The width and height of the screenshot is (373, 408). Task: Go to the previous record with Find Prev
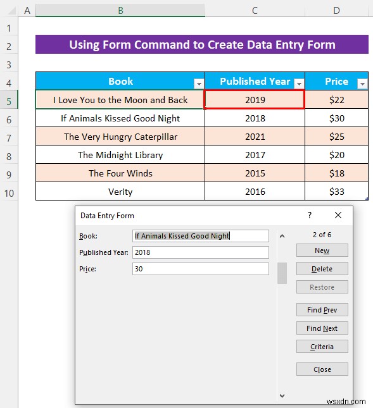point(322,310)
